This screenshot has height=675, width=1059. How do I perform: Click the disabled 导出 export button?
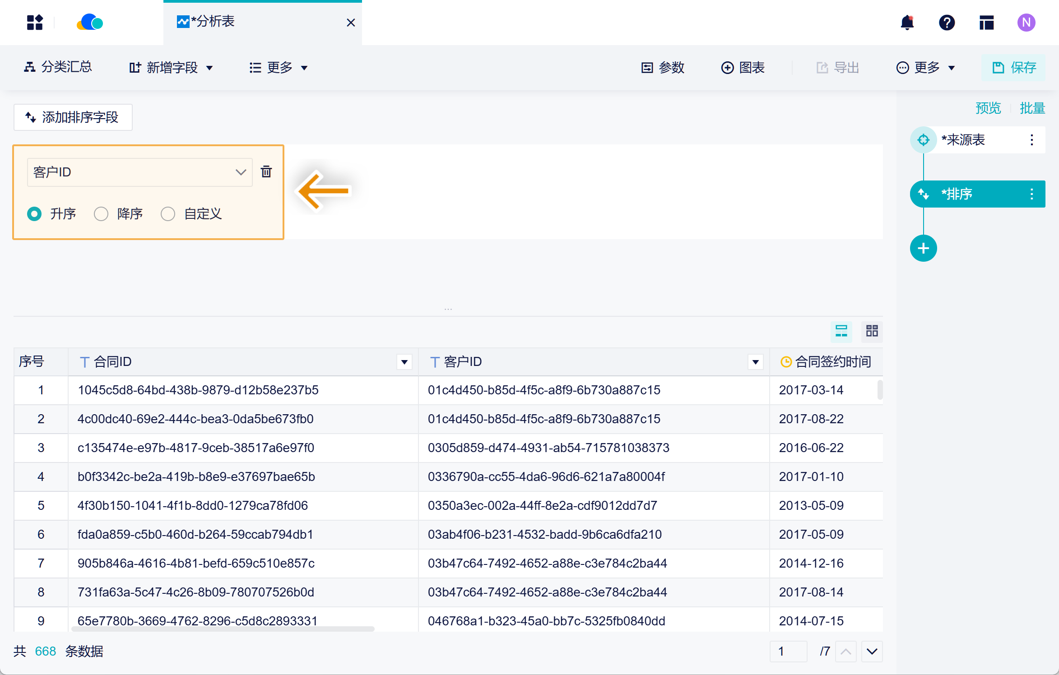pyautogui.click(x=838, y=68)
